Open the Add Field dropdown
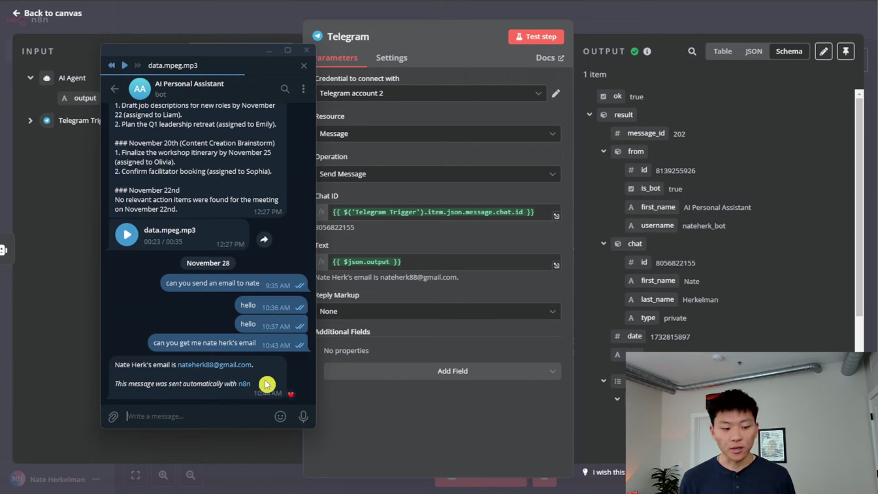This screenshot has width=878, height=494. coord(442,371)
